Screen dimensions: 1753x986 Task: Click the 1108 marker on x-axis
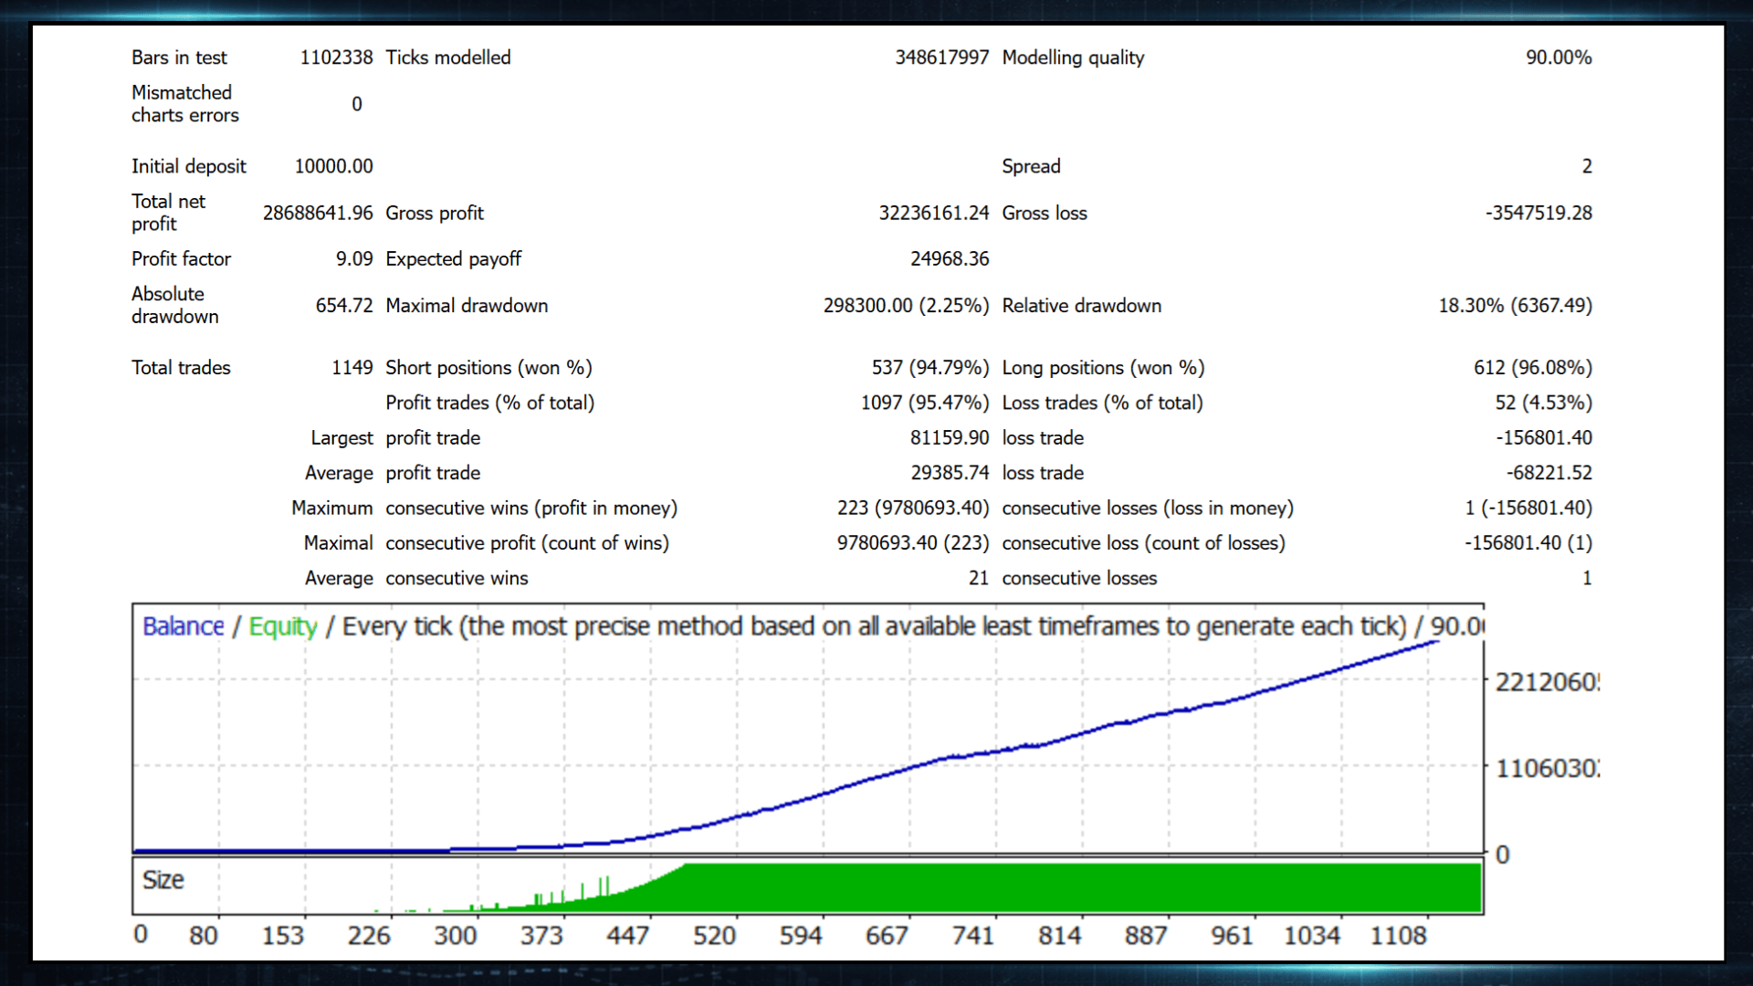coord(1398,936)
